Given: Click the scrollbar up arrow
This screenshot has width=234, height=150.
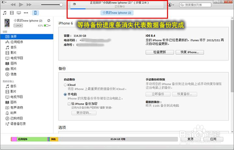Looking at the screenshot, I should [232, 18].
